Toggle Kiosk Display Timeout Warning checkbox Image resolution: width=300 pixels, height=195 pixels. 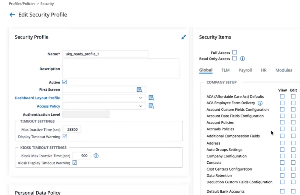[75, 162]
